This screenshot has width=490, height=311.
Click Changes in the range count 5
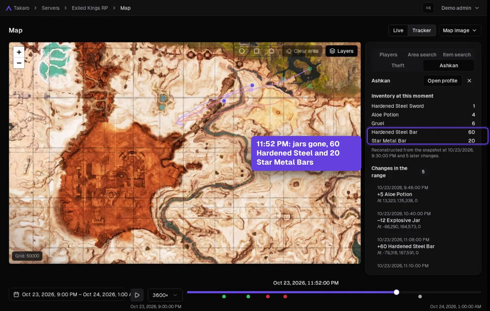423,172
